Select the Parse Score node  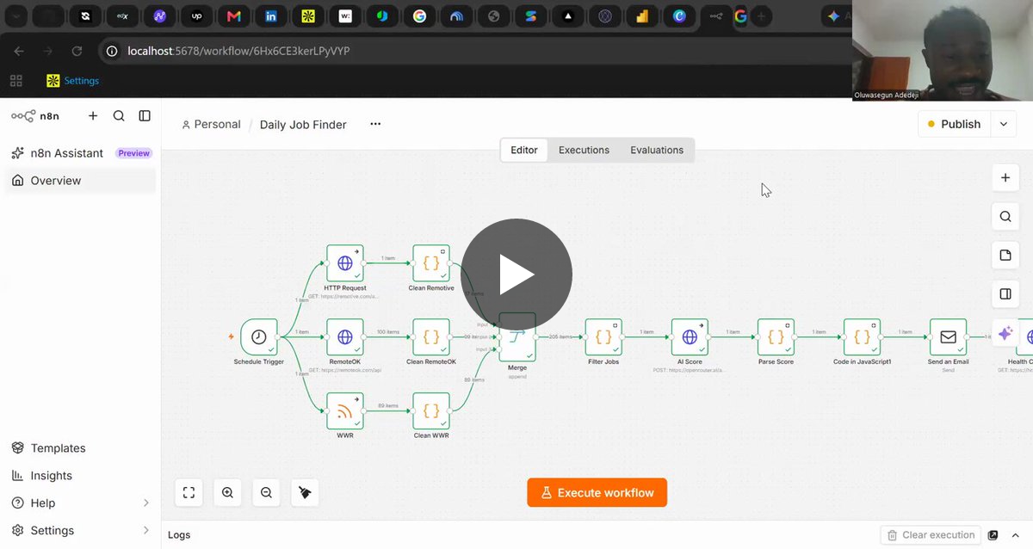[776, 337]
